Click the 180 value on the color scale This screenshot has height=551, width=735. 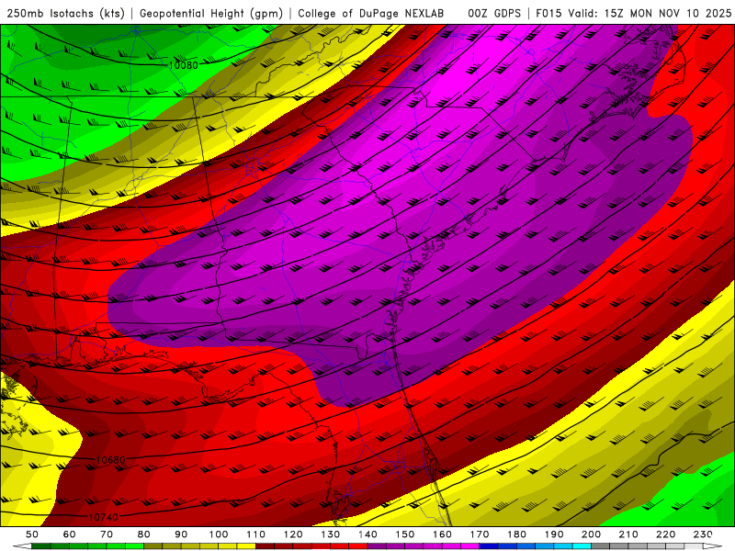point(516,534)
